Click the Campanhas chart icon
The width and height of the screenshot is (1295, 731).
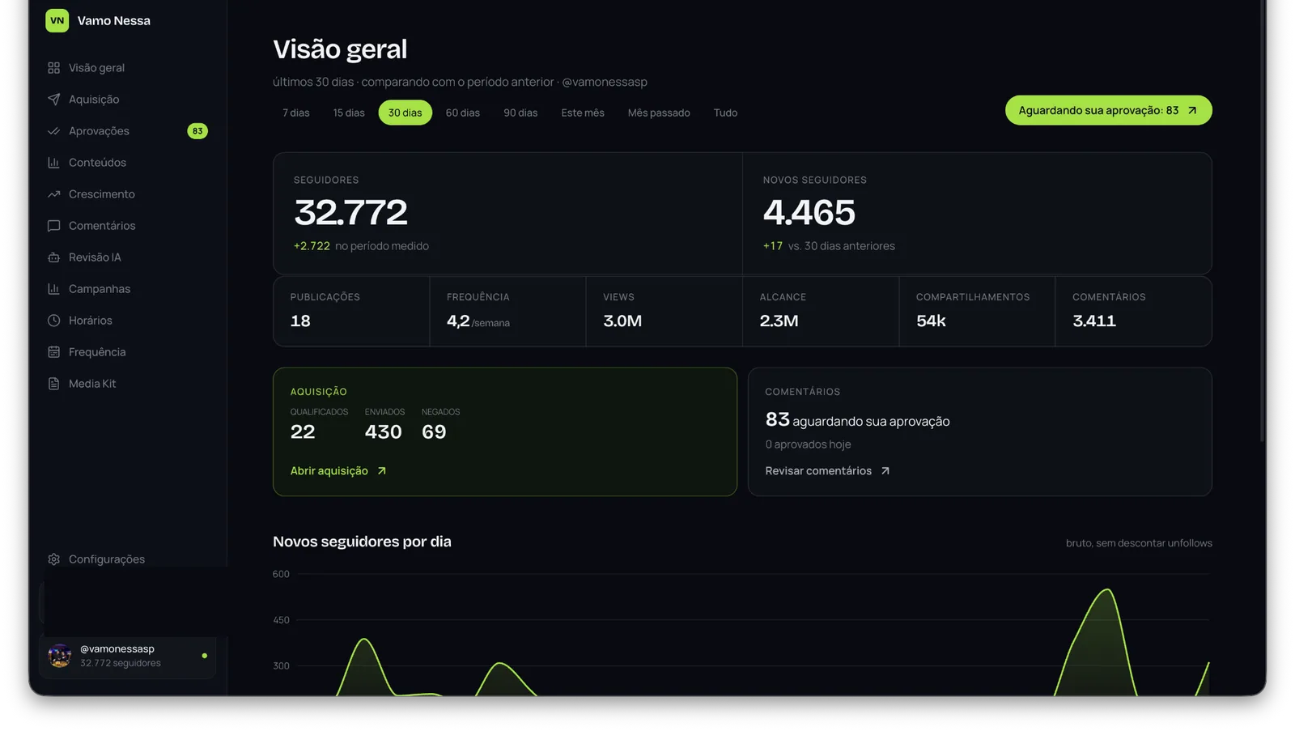tap(53, 289)
